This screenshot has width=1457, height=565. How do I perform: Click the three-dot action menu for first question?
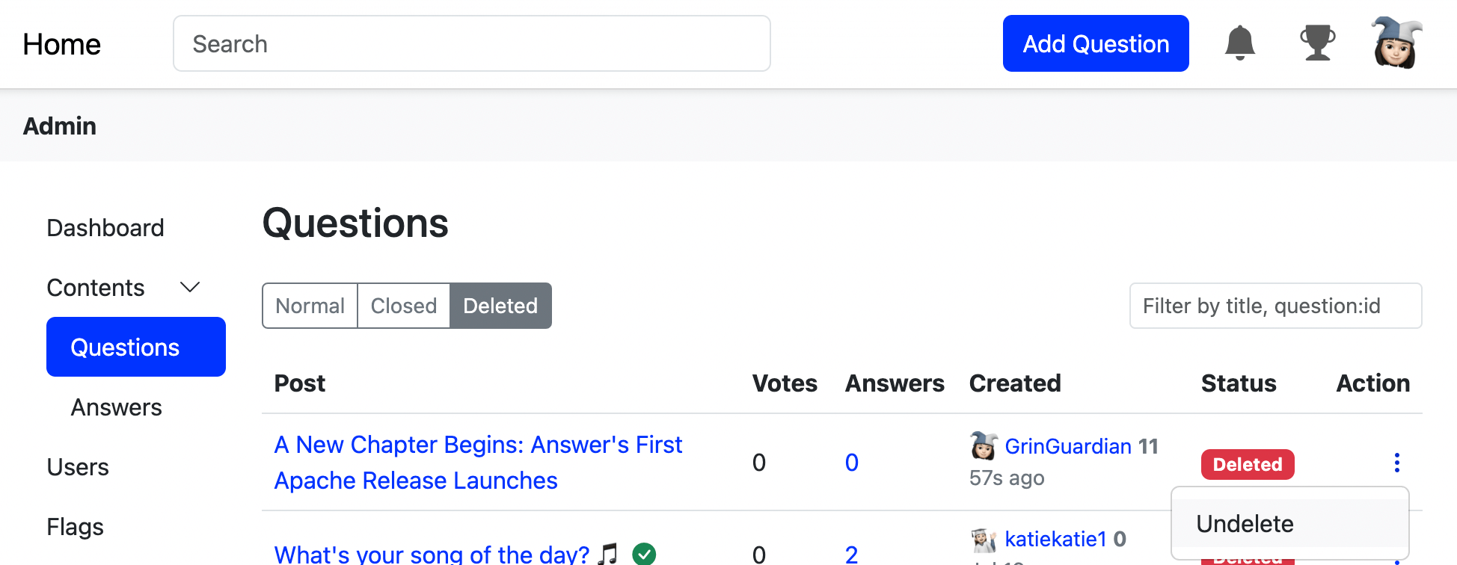coord(1396,463)
